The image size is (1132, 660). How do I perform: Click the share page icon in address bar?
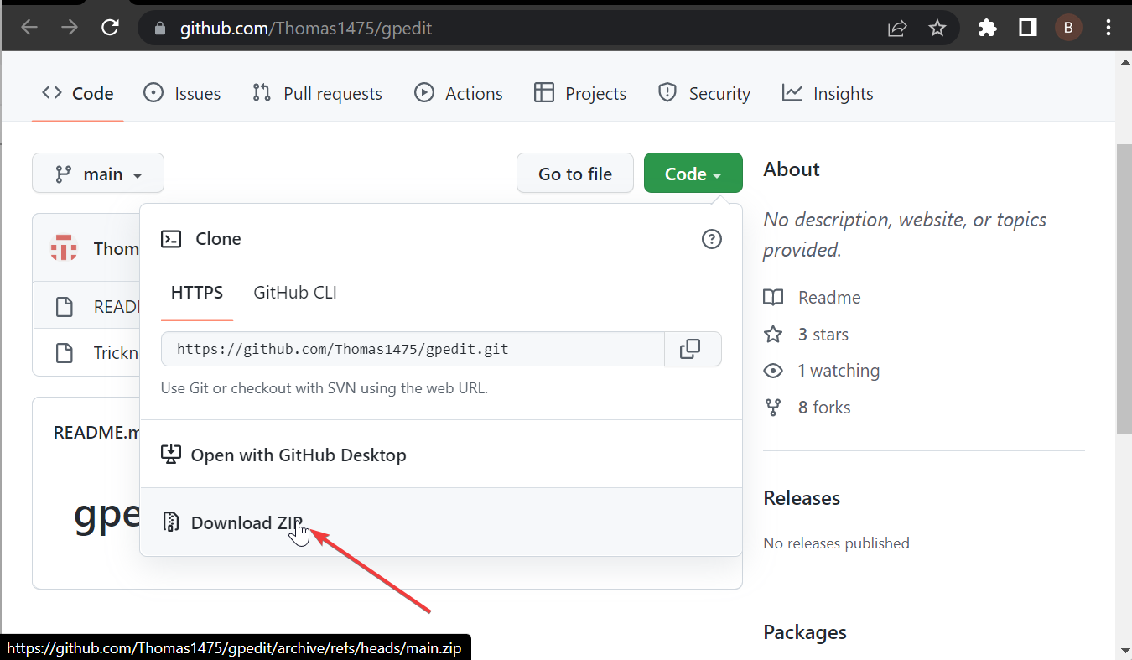tap(897, 29)
